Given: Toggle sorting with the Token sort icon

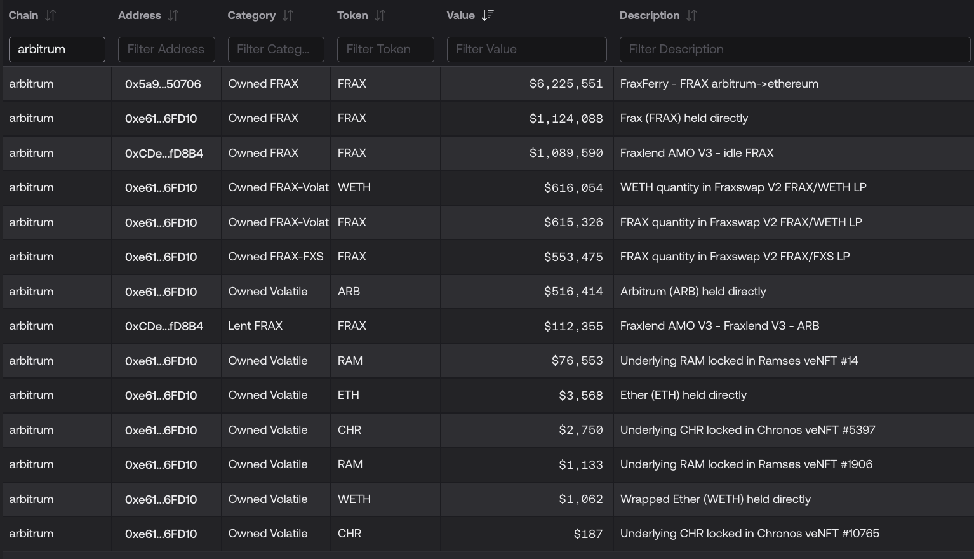Looking at the screenshot, I should point(380,15).
